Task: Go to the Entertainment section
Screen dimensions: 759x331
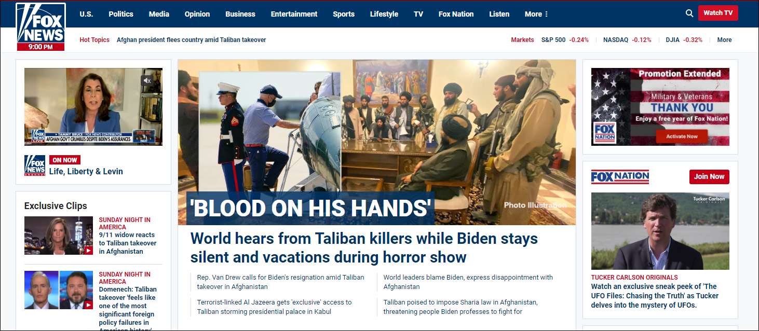Action: click(x=294, y=14)
